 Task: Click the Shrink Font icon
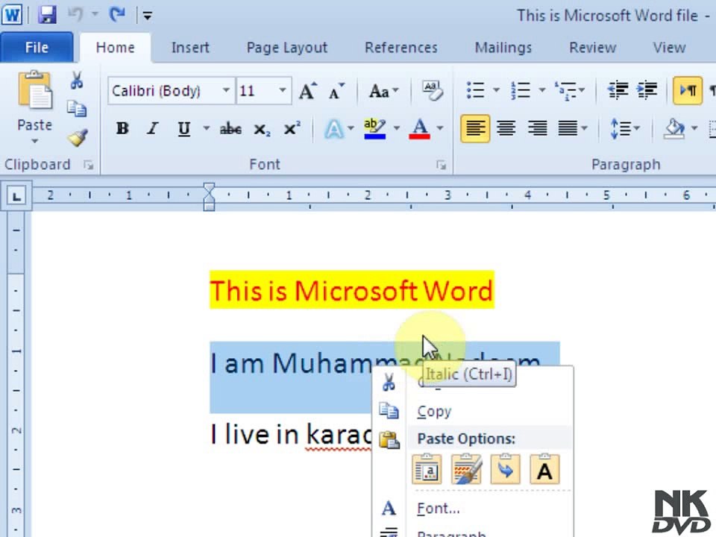point(337,91)
